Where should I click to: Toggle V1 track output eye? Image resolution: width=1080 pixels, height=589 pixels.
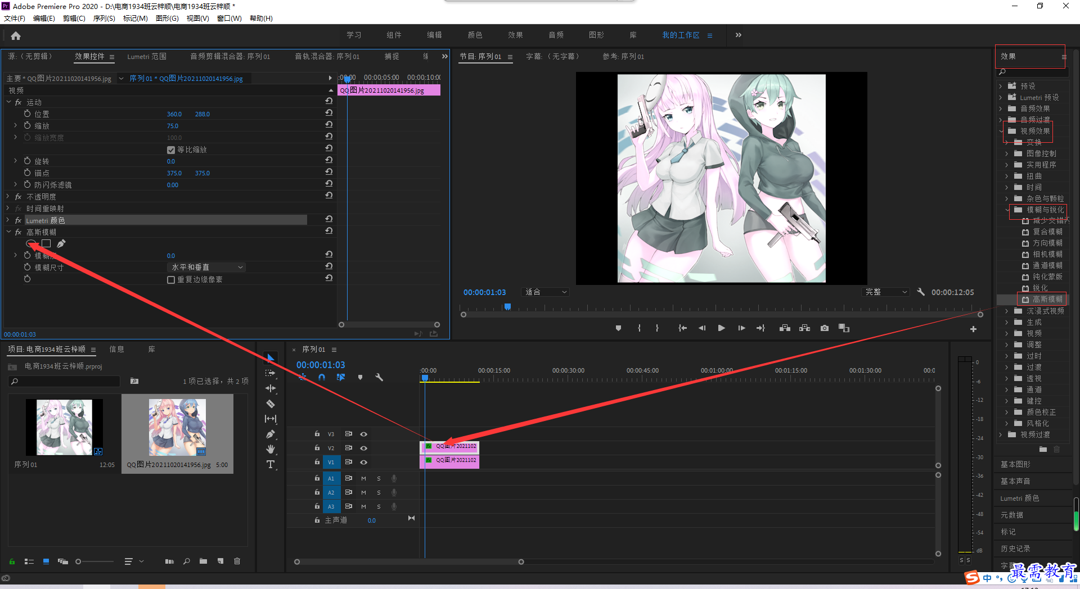pos(364,462)
